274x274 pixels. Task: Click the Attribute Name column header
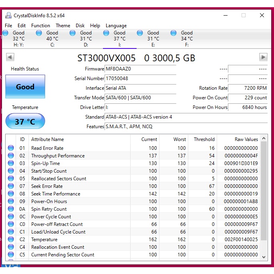[x=79, y=139]
